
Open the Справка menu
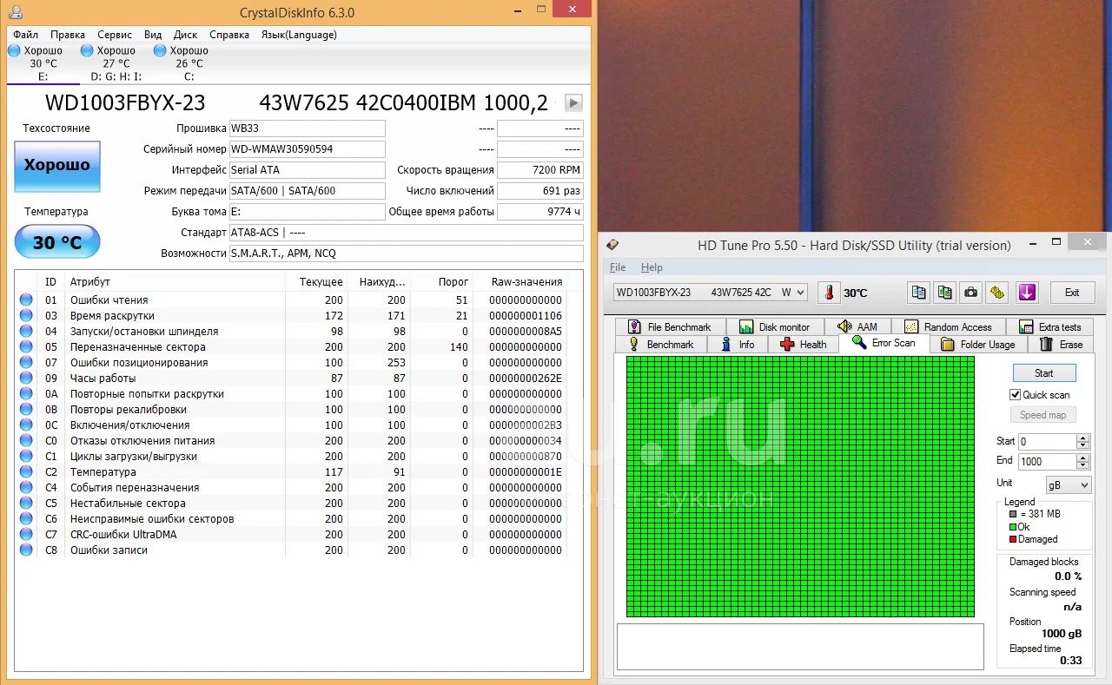[229, 35]
